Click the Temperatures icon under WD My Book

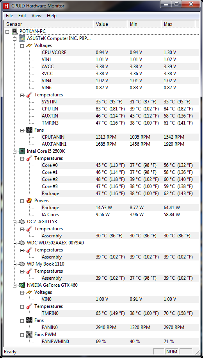click(x=29, y=271)
